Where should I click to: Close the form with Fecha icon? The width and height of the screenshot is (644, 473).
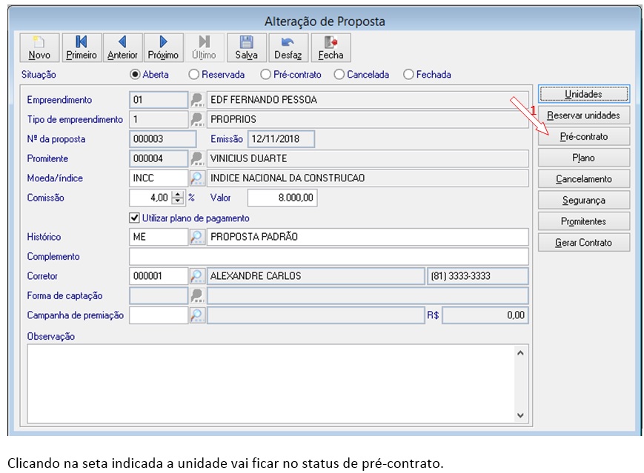tap(331, 47)
